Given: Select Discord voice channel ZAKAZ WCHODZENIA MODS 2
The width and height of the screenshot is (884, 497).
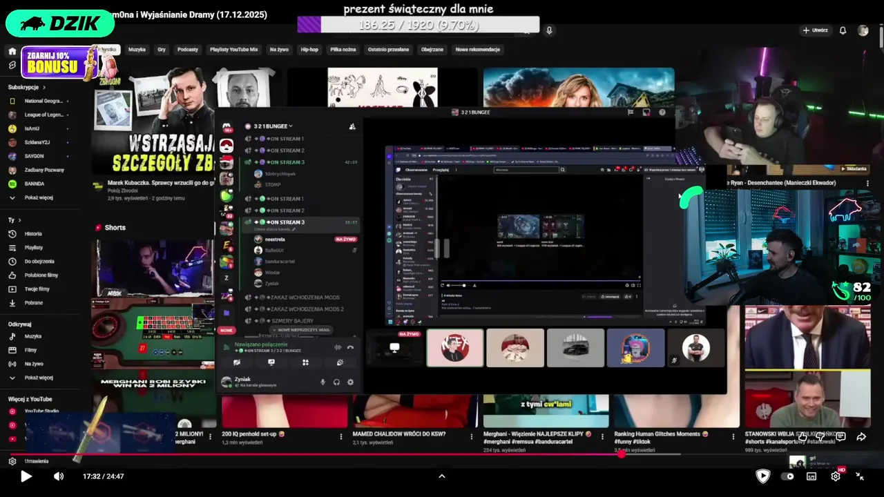Looking at the screenshot, I should point(307,309).
